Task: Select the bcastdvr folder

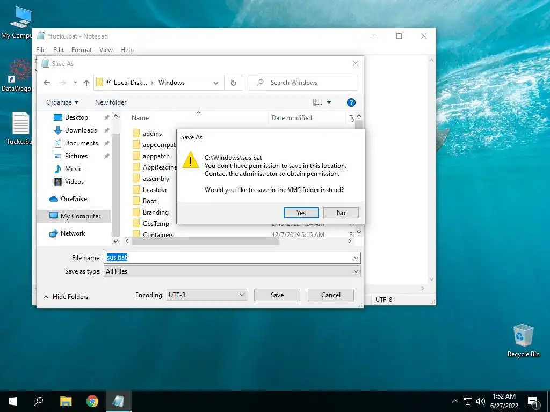Action: [x=155, y=189]
